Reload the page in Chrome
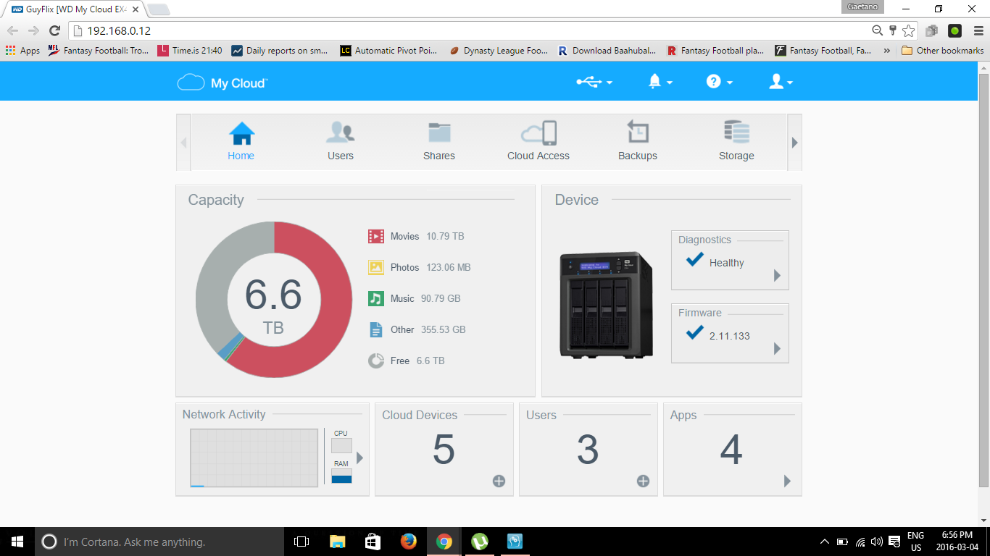 [54, 30]
